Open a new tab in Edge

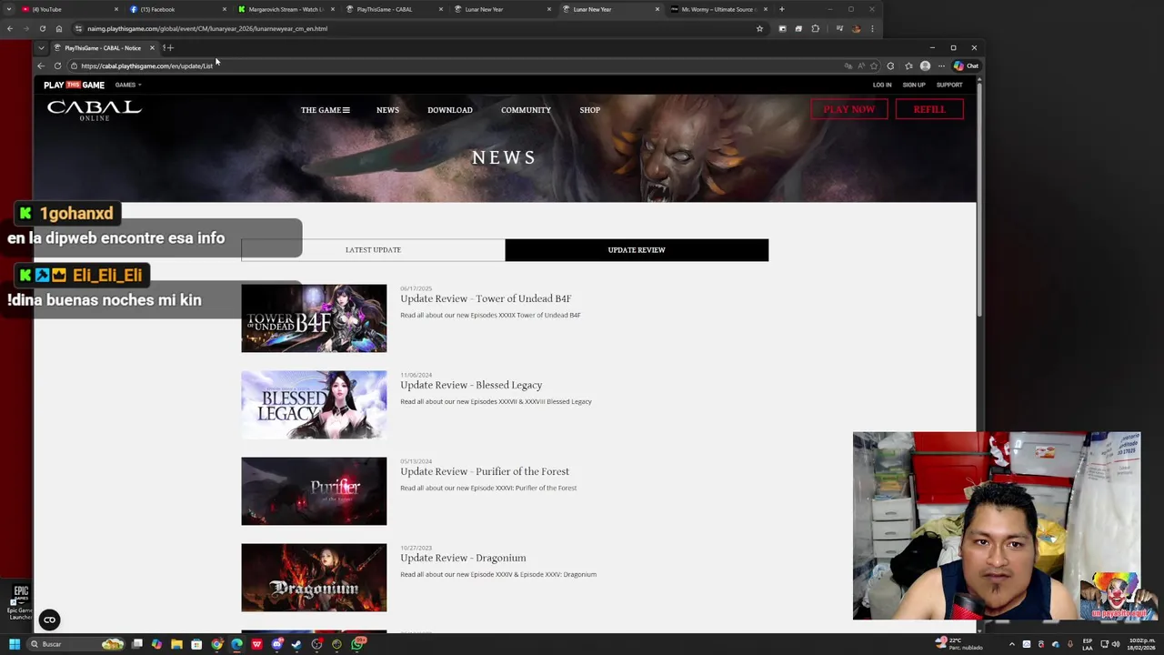[170, 47]
